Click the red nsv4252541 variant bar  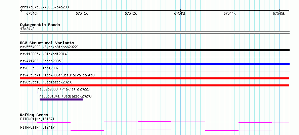(x=155, y=78)
